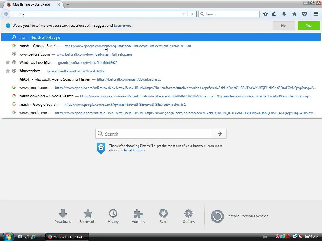Open a new tab with plus button
This screenshot has height=241, width=322.
click(68, 4)
